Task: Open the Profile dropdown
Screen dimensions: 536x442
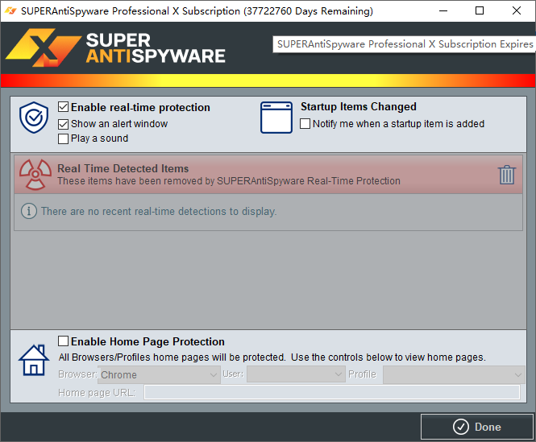Action: click(454, 374)
